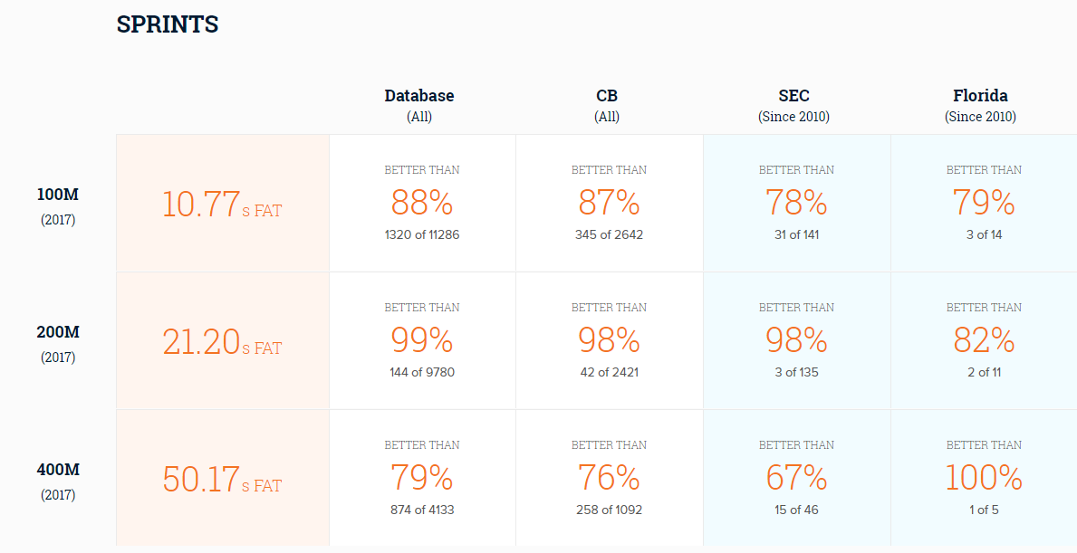
Task: Click the 88% Database cell for 100M
Action: tap(422, 203)
